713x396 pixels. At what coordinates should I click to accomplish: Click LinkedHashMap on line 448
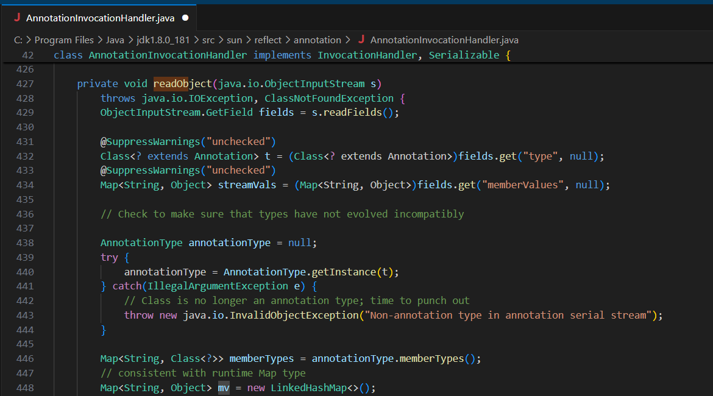(x=309, y=388)
